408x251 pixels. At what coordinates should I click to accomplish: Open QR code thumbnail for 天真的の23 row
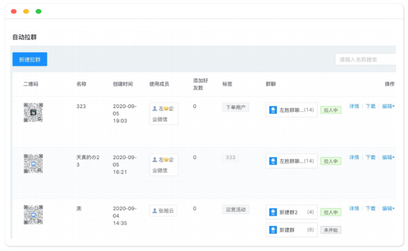pos(33,164)
